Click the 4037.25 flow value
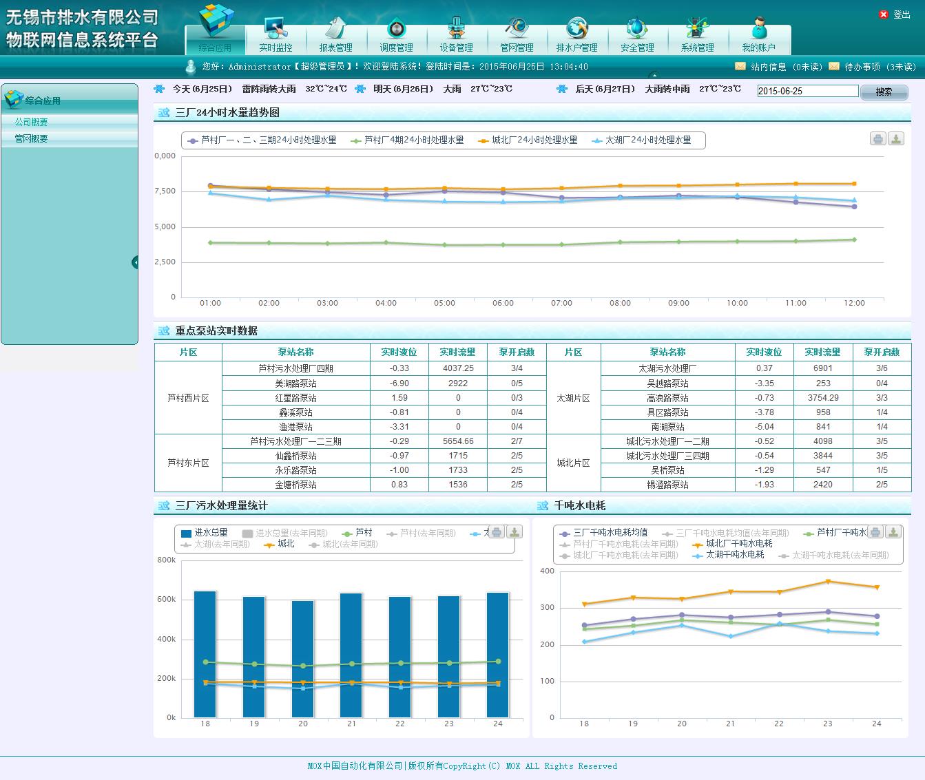The height and width of the screenshot is (780, 925). [x=458, y=368]
